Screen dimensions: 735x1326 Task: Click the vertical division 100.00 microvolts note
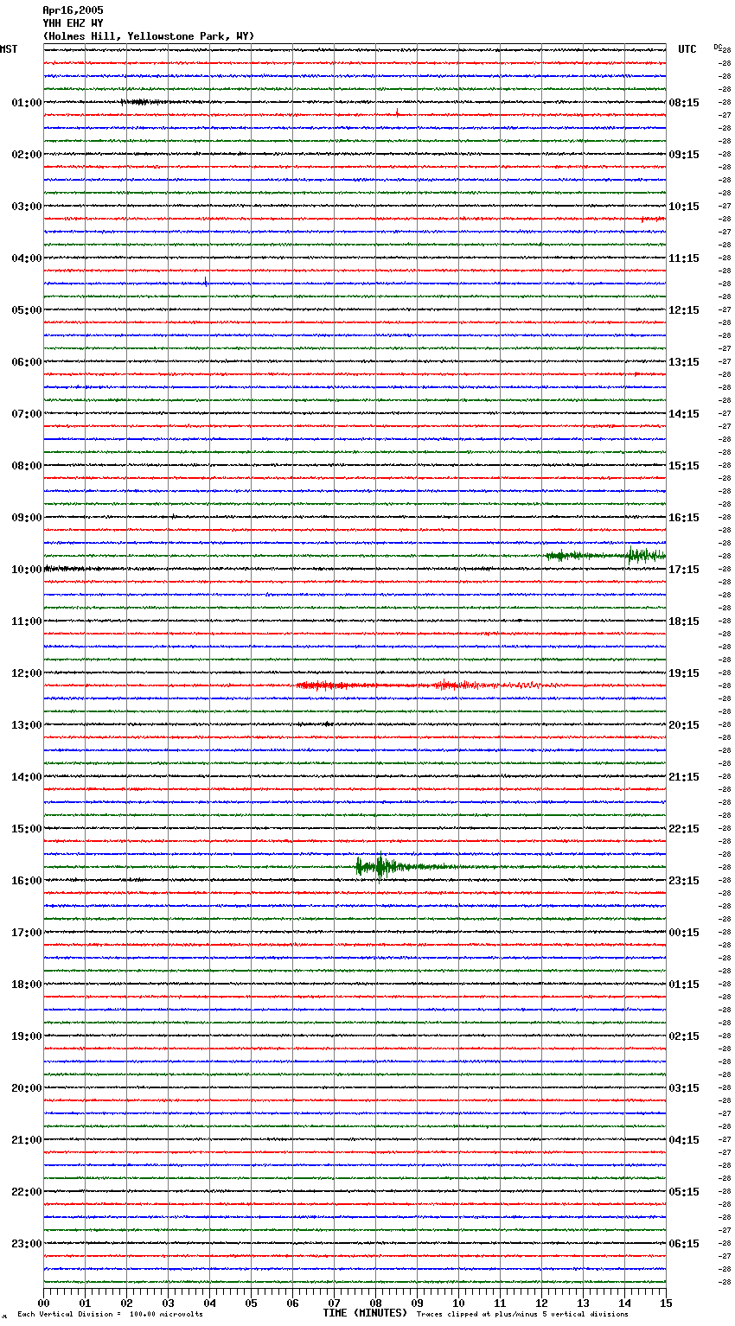tap(111, 1314)
